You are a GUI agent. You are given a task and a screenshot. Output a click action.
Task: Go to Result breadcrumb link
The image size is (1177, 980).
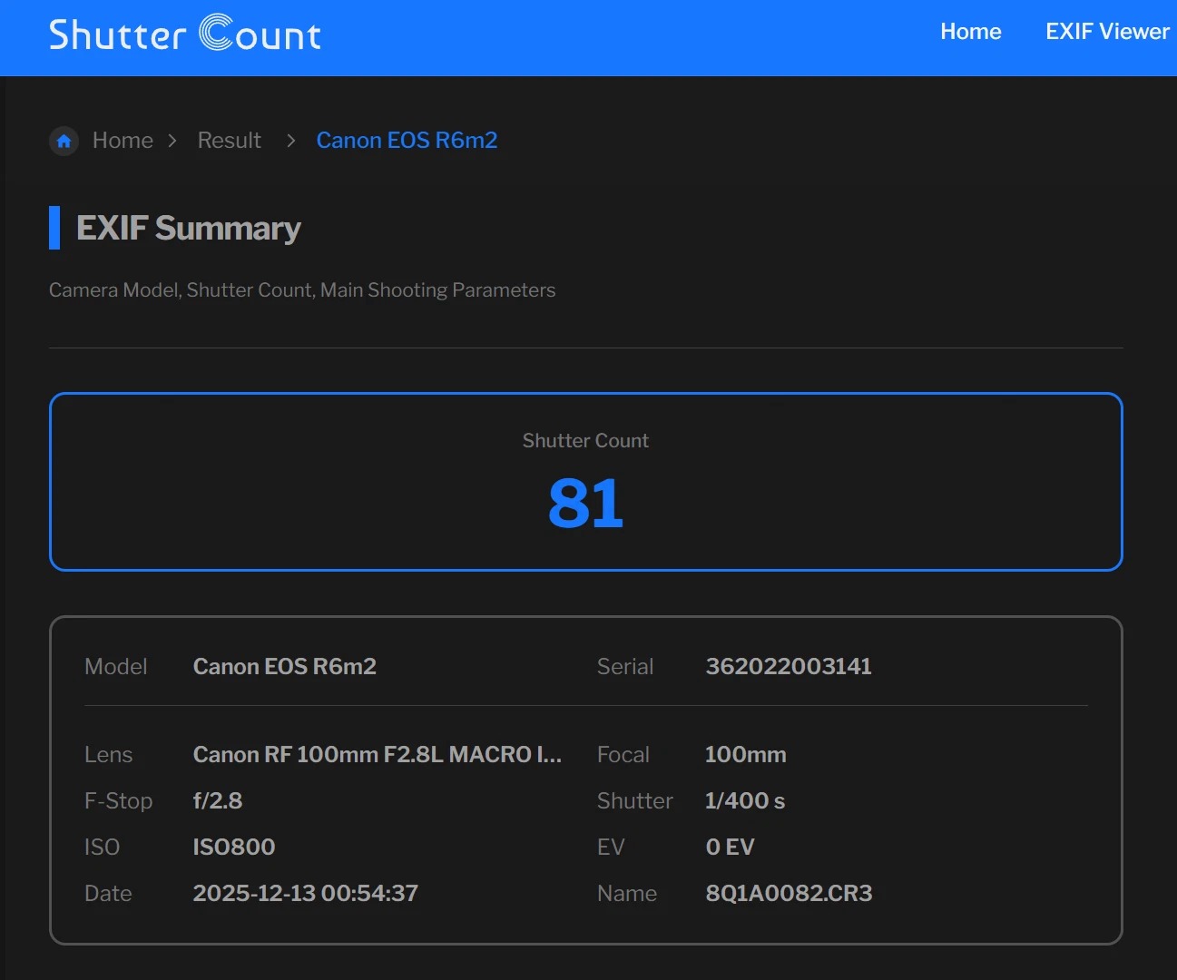229,141
